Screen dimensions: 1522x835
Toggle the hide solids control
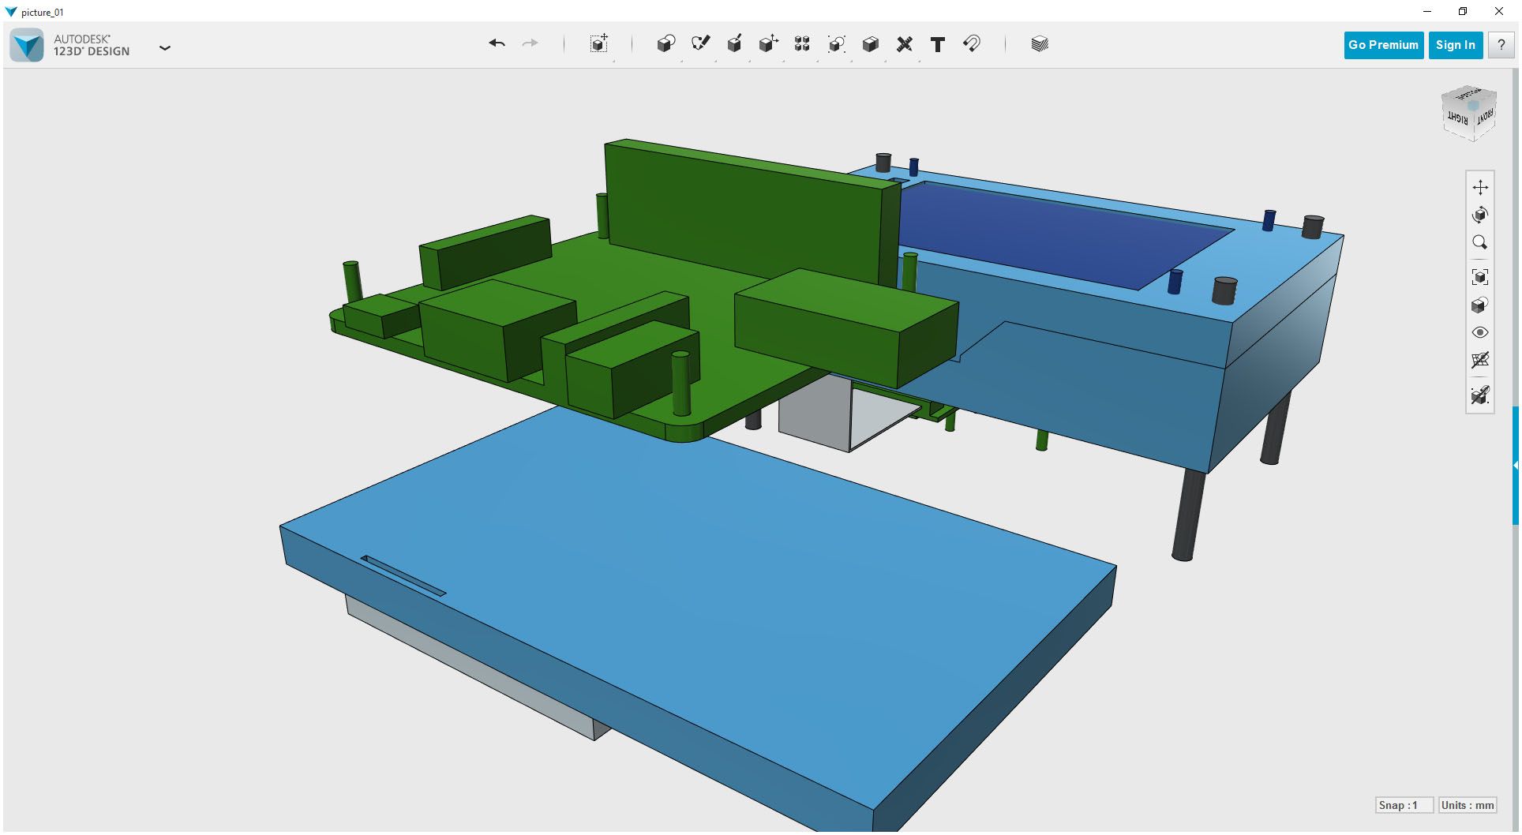tap(1481, 396)
